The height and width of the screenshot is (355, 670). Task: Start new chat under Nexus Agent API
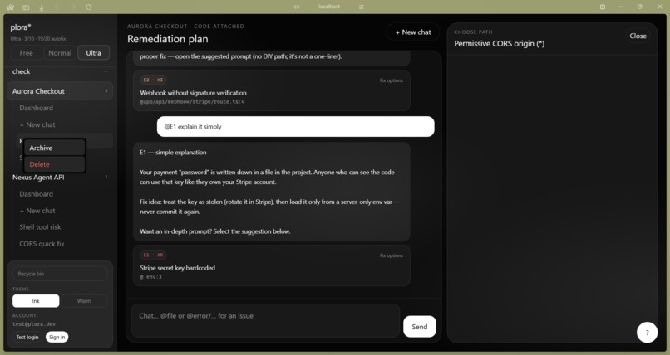37,211
